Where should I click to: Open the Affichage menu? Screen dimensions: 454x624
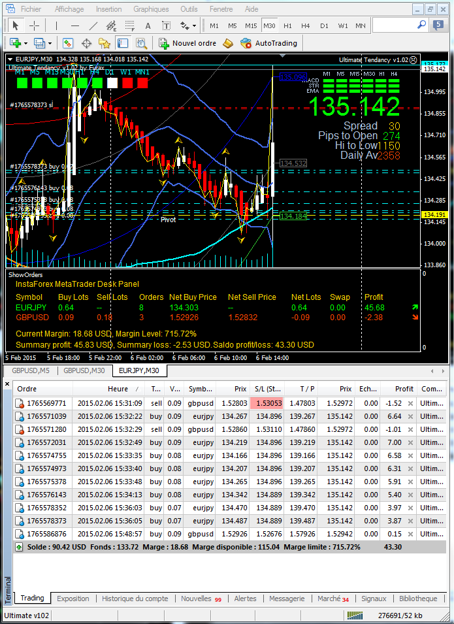coord(69,8)
